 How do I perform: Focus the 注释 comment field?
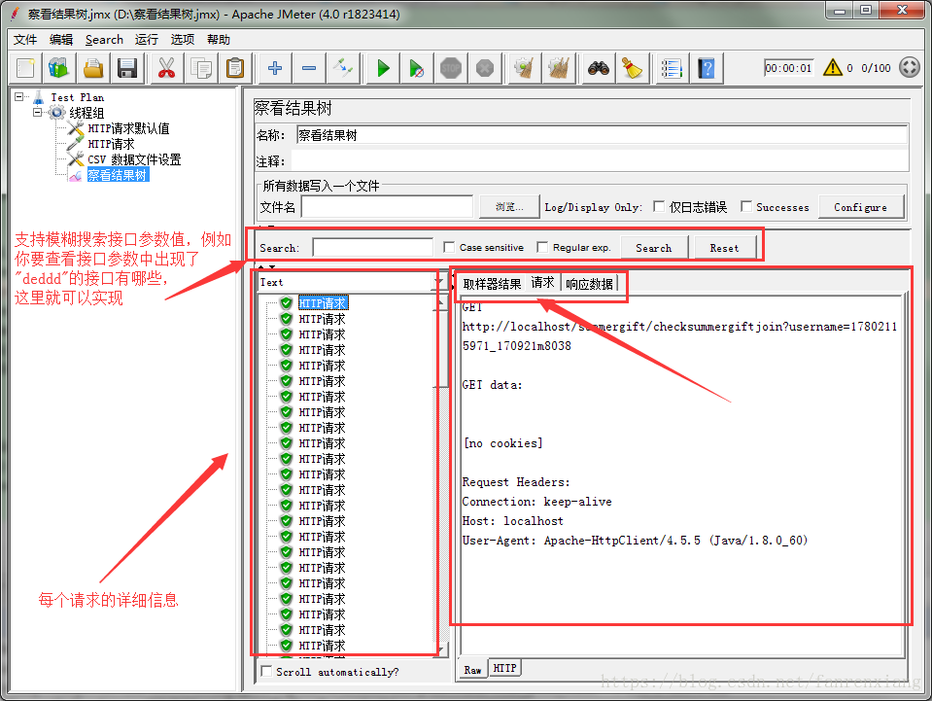point(601,161)
